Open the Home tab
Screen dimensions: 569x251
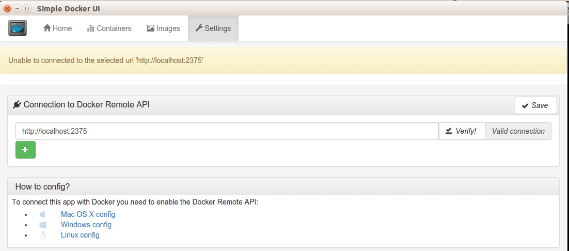(x=58, y=28)
